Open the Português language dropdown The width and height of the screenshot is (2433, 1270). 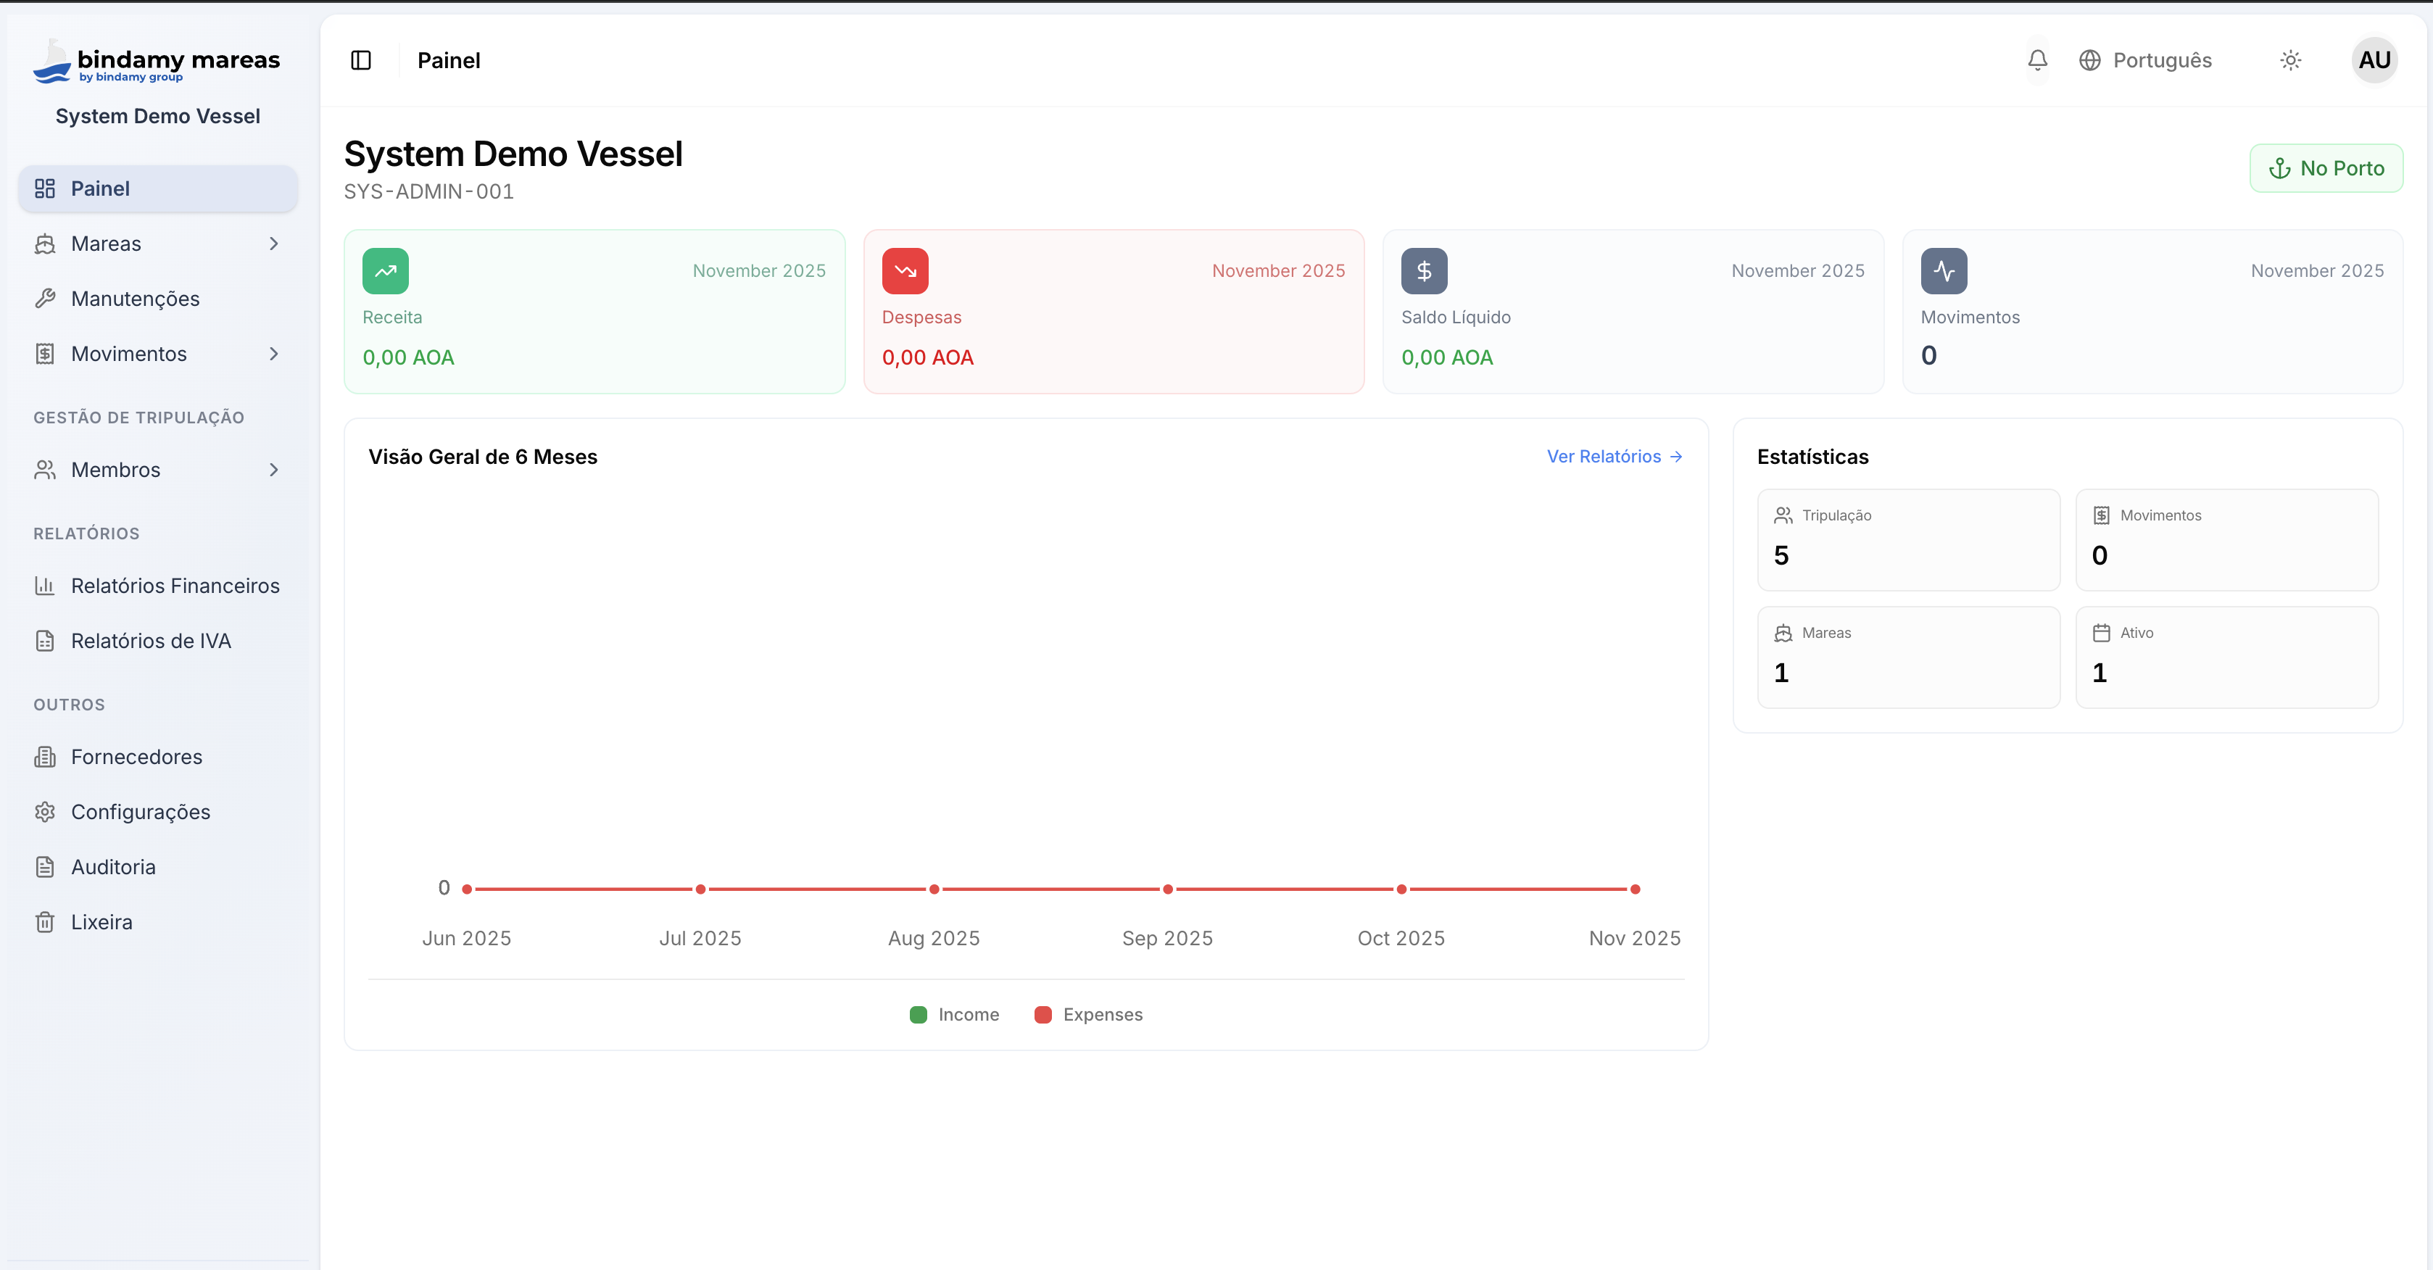coord(2147,59)
